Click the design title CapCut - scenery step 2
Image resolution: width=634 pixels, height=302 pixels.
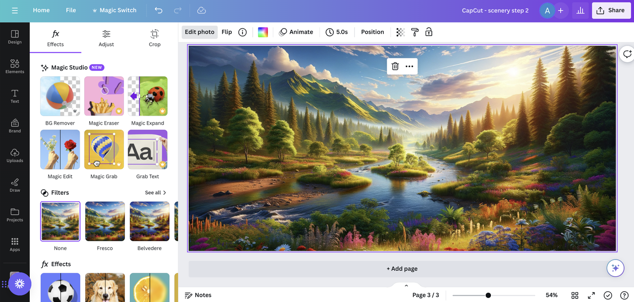(x=495, y=10)
